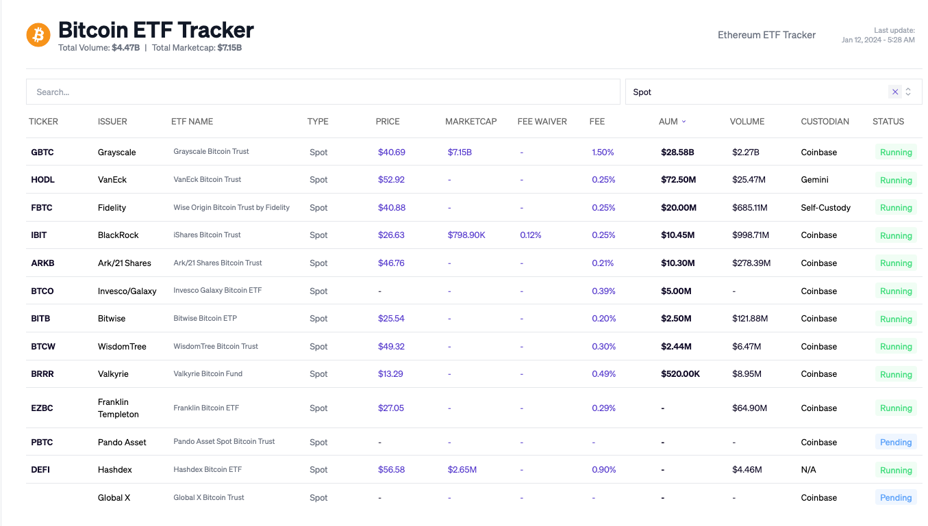The image size is (928, 526).
Task: Click the Invesco Galaxy Bitcoin ETF name
Action: click(x=218, y=291)
